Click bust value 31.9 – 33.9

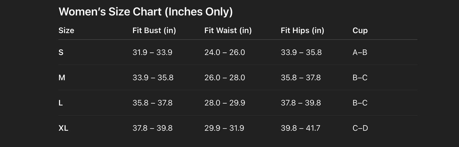pyautogui.click(x=152, y=52)
